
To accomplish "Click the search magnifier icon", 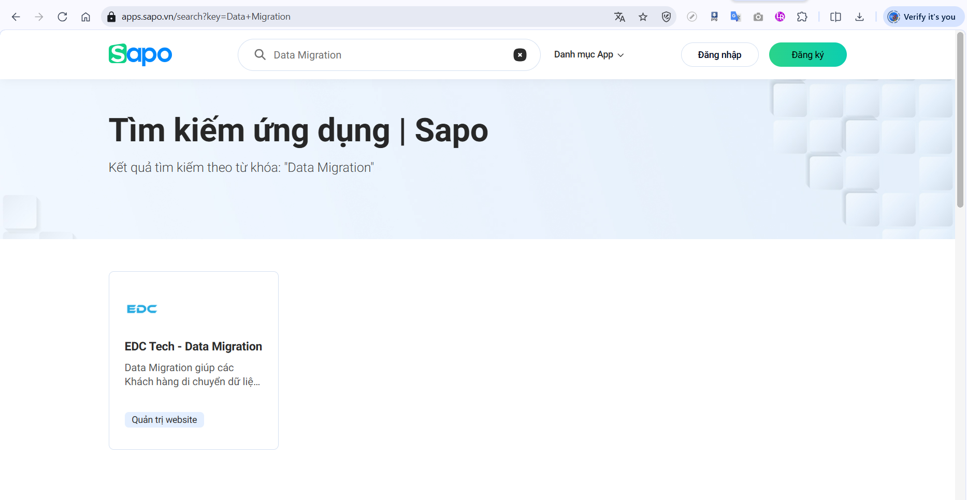I will [x=260, y=55].
